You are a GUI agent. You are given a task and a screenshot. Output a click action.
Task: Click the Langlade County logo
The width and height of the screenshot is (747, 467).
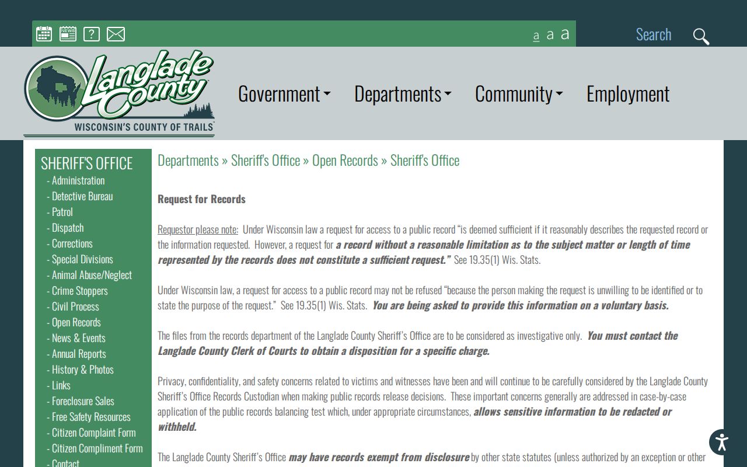pos(119,94)
